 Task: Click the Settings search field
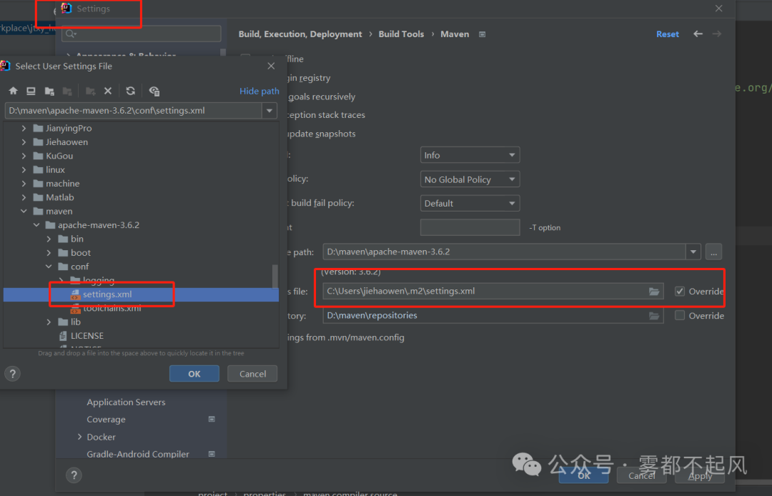click(141, 34)
